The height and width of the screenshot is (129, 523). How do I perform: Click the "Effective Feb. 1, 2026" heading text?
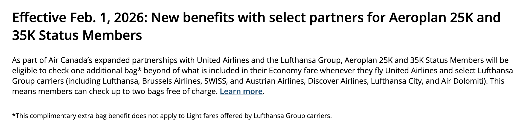(x=79, y=18)
